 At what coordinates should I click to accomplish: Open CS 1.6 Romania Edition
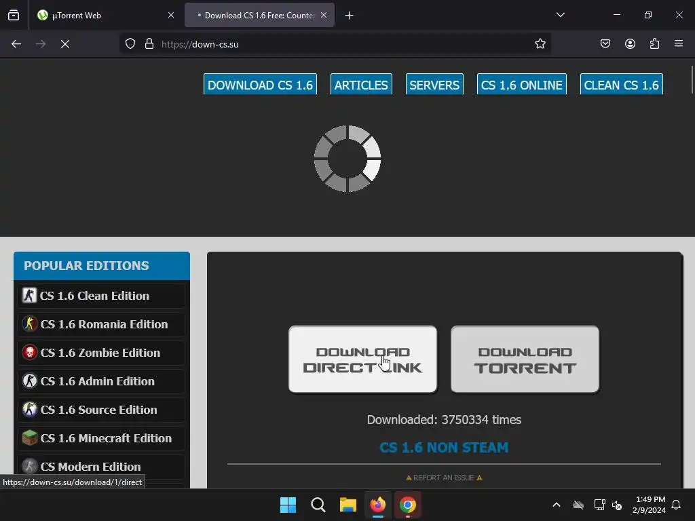[x=102, y=324]
